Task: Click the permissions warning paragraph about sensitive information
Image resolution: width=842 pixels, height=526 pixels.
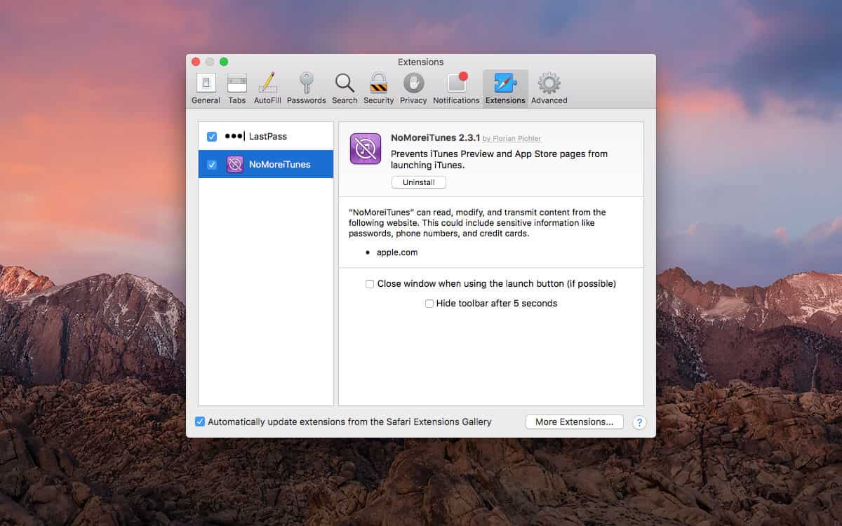Action: (x=477, y=222)
